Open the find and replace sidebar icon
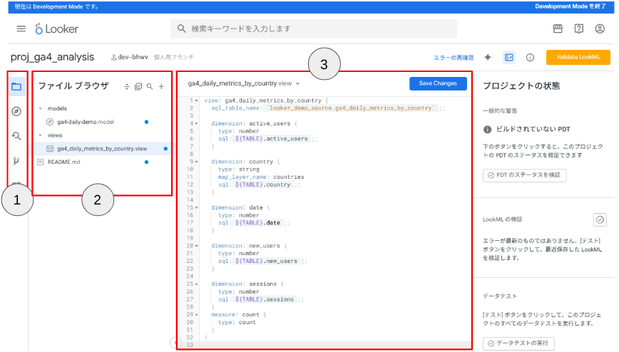 click(16, 136)
